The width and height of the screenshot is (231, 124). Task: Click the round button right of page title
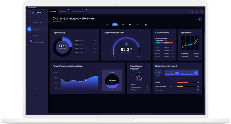200,19
